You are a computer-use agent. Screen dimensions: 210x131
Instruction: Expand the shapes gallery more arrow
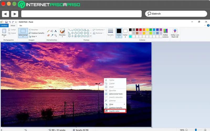(x=91, y=36)
